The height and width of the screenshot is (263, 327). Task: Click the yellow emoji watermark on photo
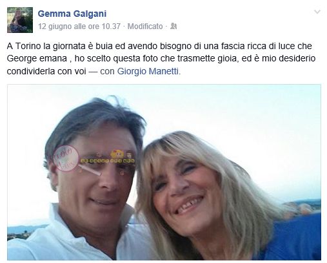coord(117,154)
